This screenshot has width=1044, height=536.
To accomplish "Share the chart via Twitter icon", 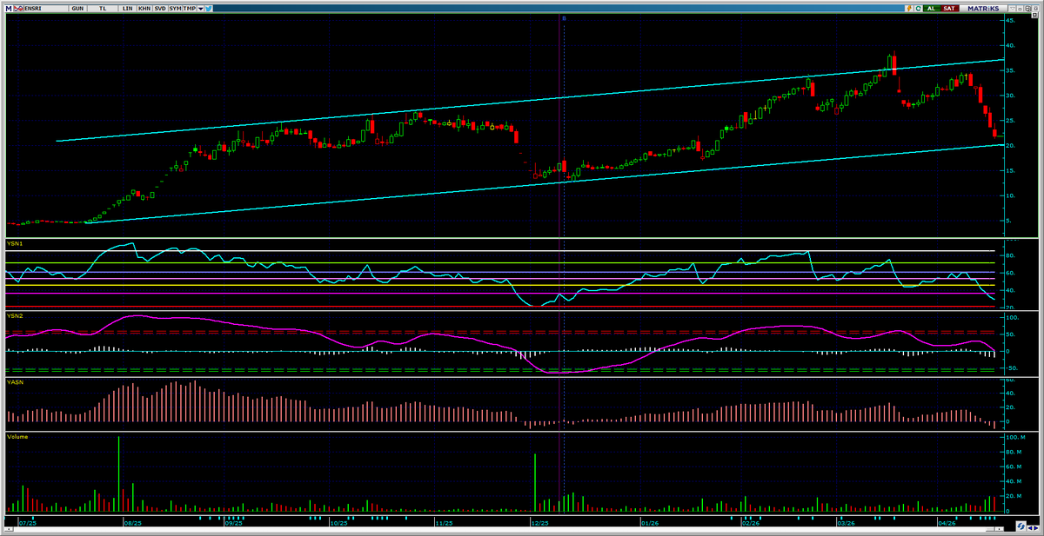I will [x=209, y=9].
